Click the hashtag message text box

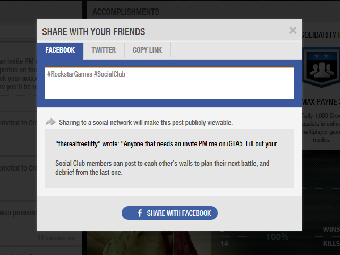[169, 83]
